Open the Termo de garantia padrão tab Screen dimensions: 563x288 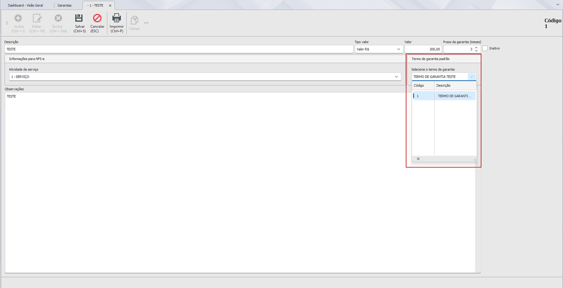click(x=431, y=59)
